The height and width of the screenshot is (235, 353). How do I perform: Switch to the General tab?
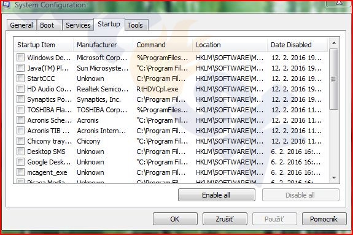[x=21, y=25]
